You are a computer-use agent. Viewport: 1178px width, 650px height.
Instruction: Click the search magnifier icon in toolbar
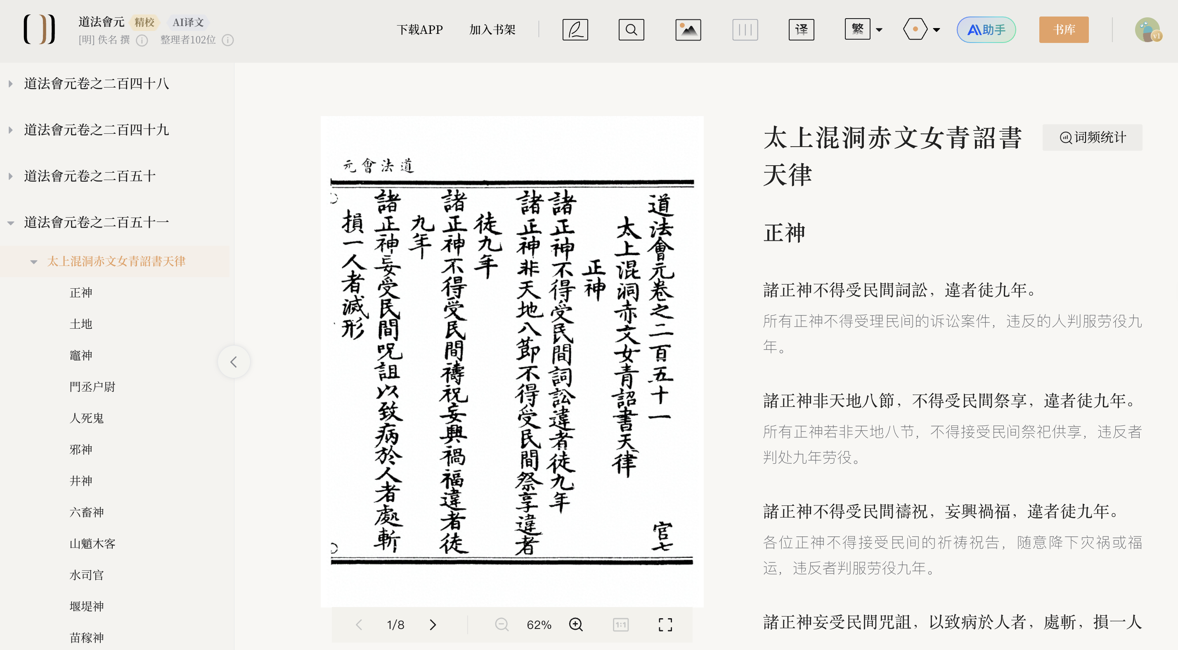631,30
